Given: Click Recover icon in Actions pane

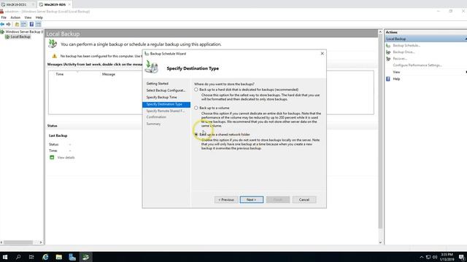Looking at the screenshot, I should [388, 59].
